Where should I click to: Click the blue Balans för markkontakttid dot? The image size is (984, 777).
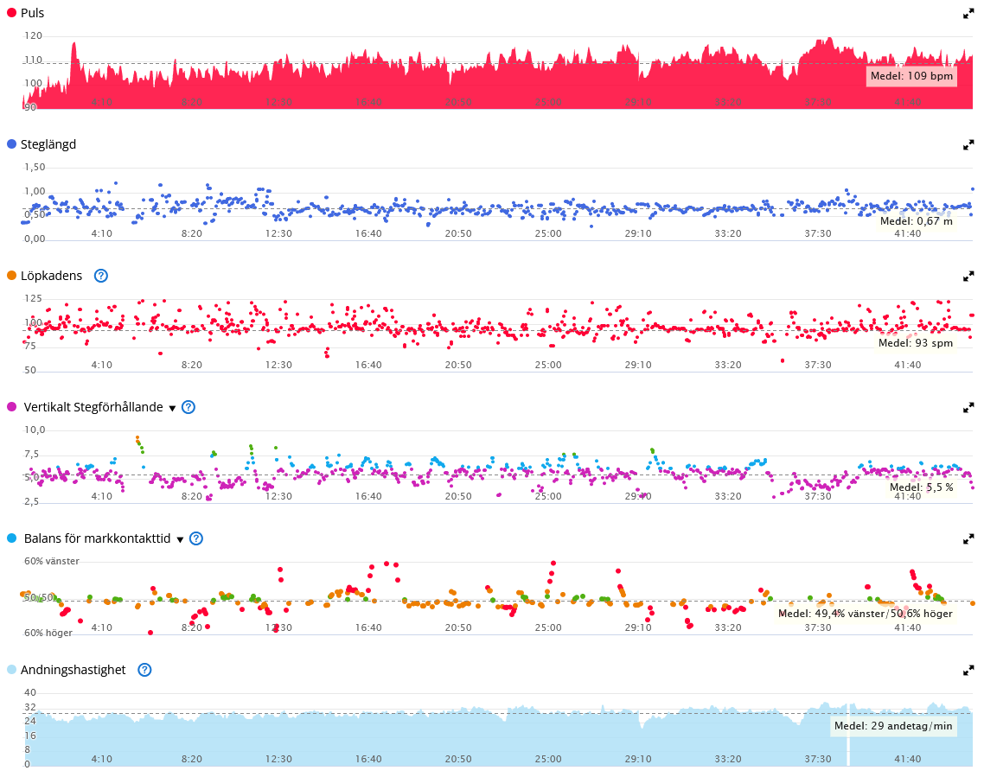(x=11, y=538)
